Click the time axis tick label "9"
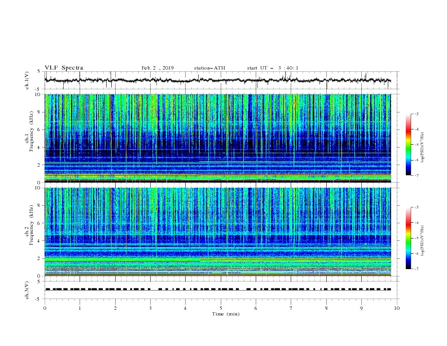The width and height of the screenshot is (447, 346). click(361, 308)
